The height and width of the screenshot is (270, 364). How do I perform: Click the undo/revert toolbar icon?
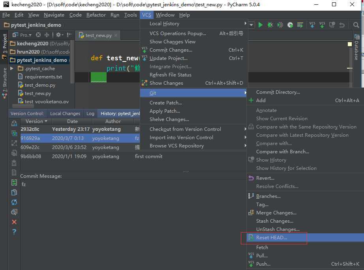tap(342, 25)
